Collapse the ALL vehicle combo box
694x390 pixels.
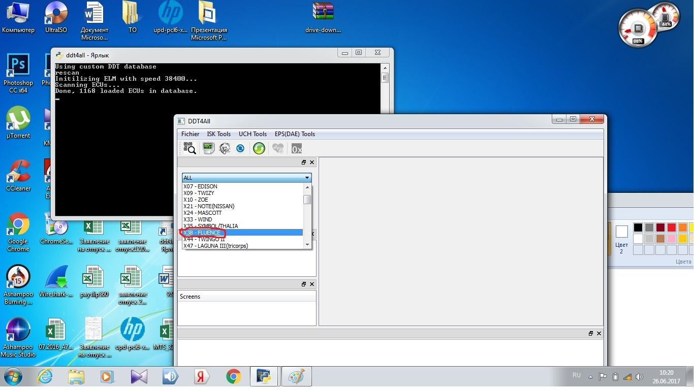[247, 178]
